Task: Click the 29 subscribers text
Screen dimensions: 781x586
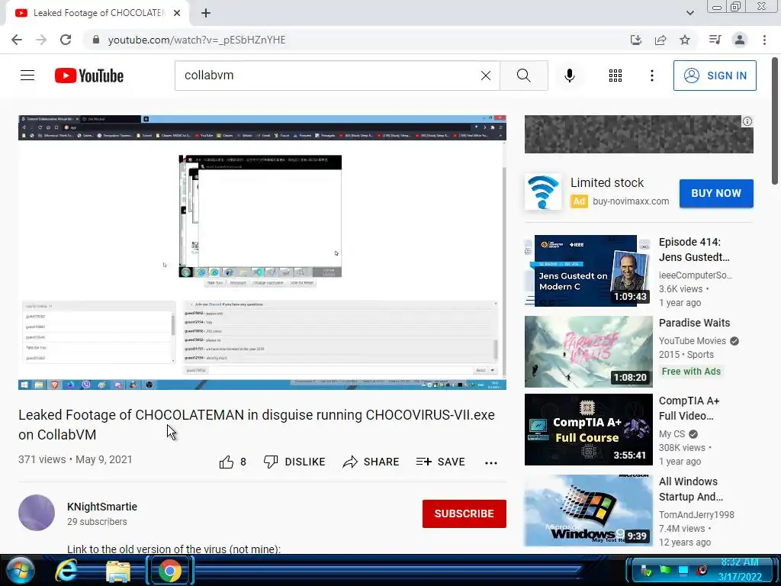Action: (97, 522)
